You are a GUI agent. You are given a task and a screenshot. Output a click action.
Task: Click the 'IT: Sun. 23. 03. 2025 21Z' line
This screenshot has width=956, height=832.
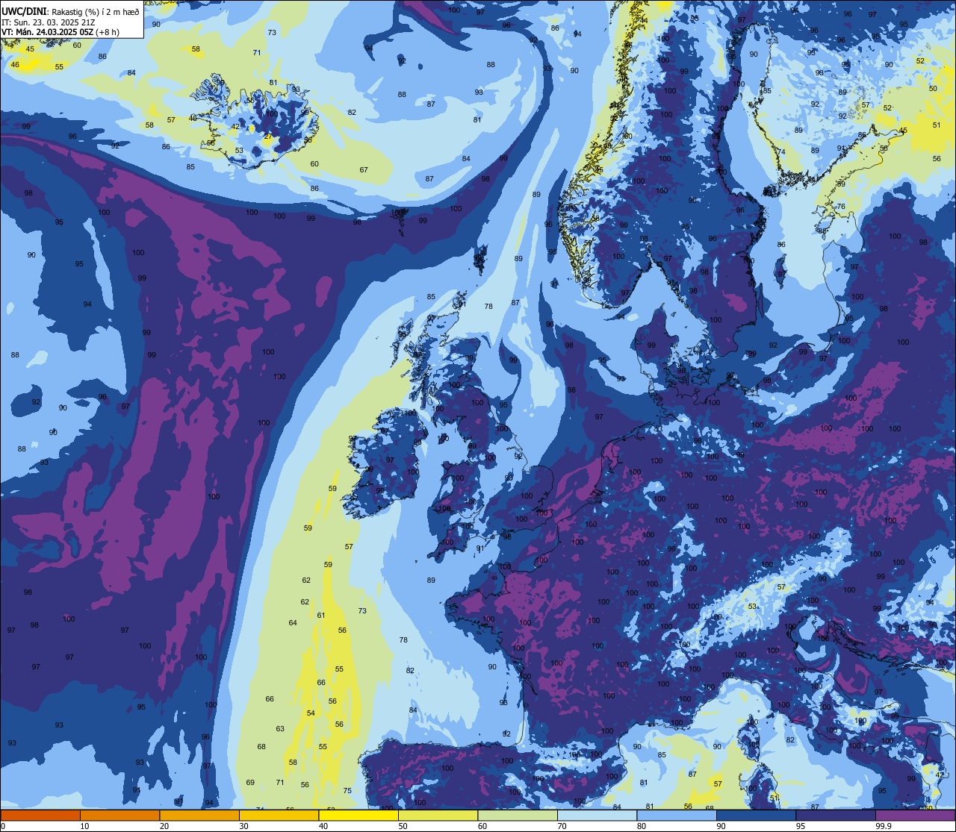[48, 22]
